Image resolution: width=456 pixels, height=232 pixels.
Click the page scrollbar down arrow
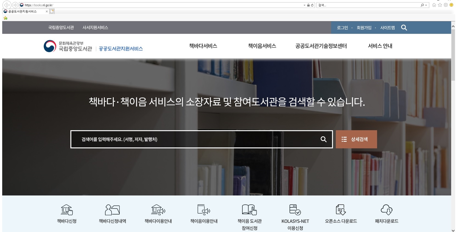(x=453, y=230)
